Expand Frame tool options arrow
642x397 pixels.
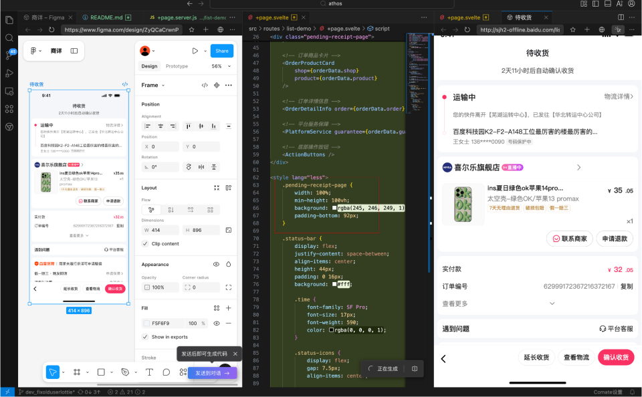tap(87, 372)
